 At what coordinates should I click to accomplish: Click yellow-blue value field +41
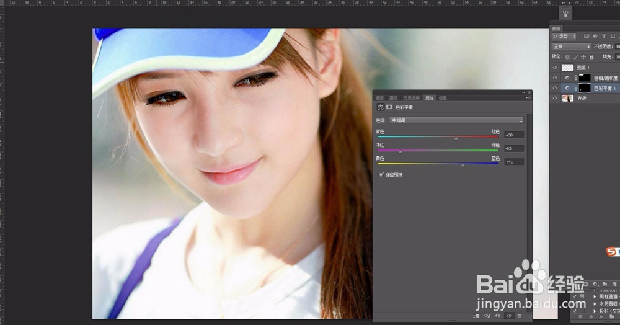click(x=514, y=162)
